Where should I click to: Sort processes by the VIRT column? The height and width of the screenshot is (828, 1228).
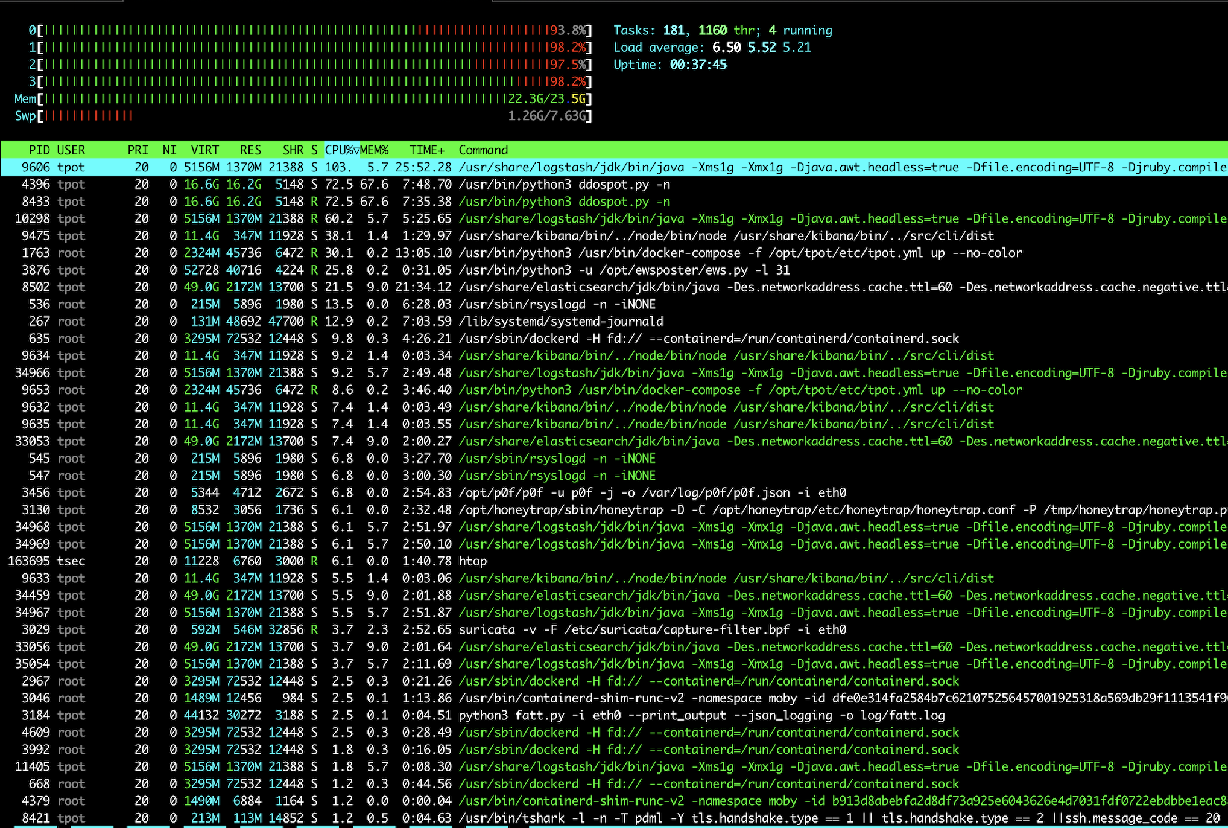(204, 150)
